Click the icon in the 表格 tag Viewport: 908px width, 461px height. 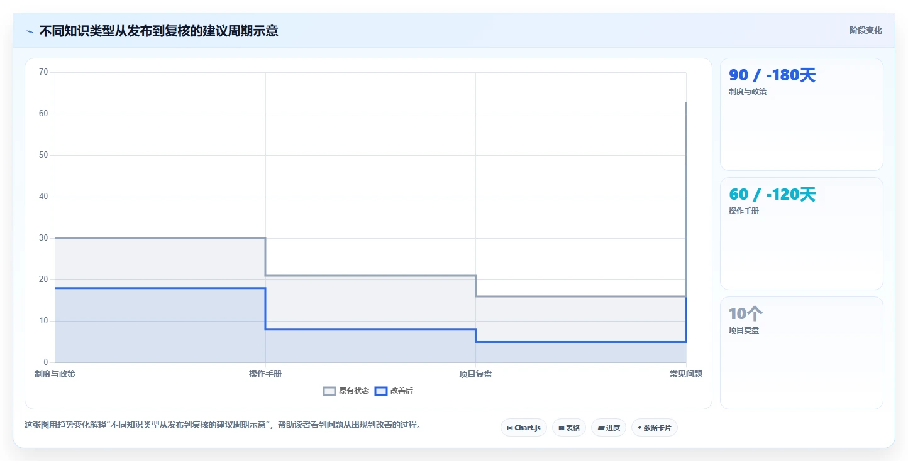coord(561,428)
